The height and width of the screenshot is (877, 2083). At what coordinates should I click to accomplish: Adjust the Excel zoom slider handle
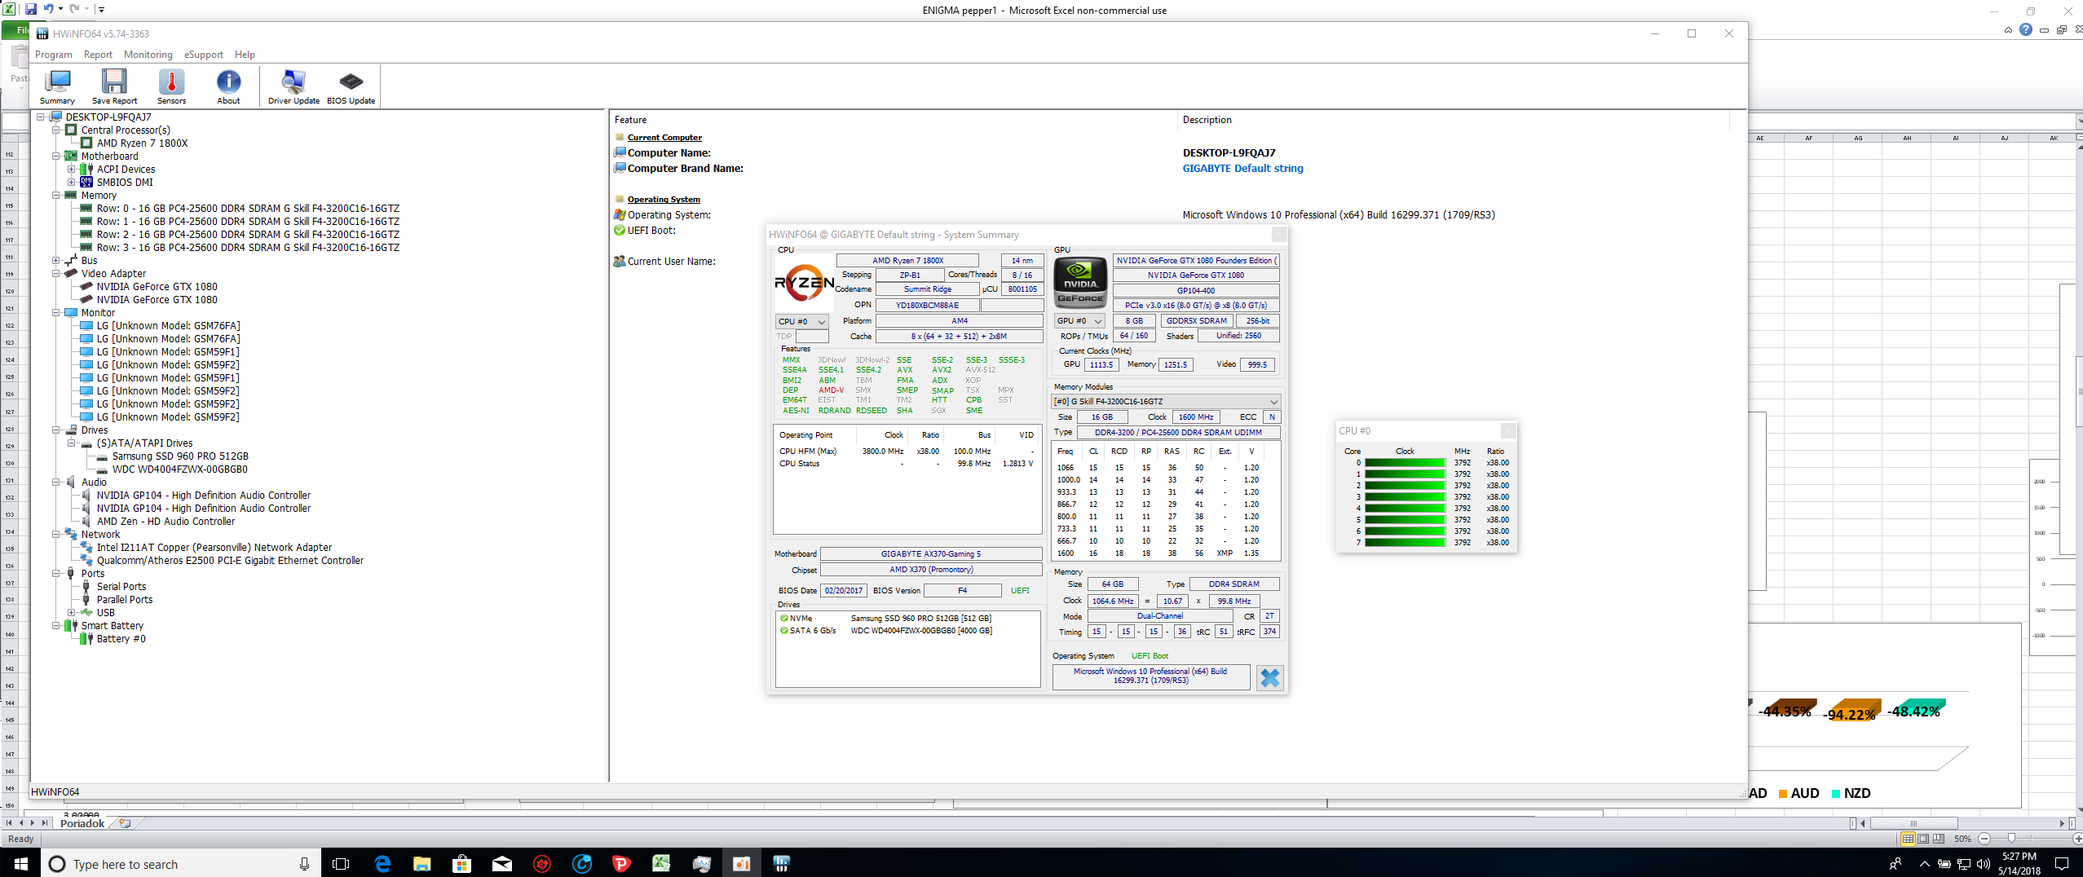coord(2011,839)
